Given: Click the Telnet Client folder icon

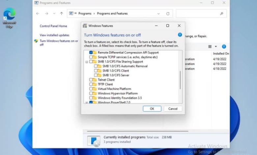Looking at the screenshot, I should tap(95, 80).
